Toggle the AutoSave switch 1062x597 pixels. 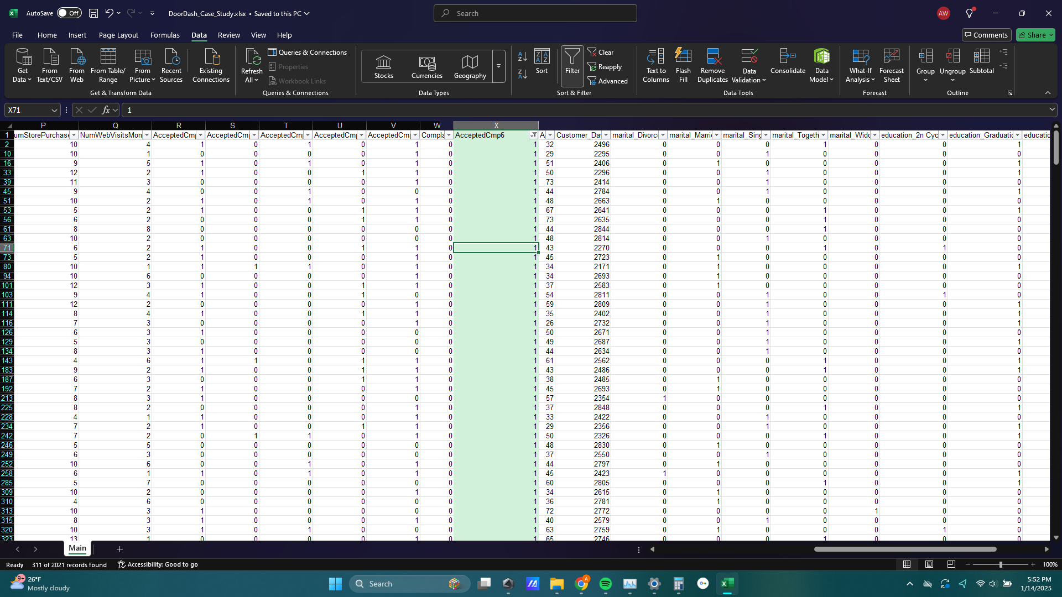(69, 13)
